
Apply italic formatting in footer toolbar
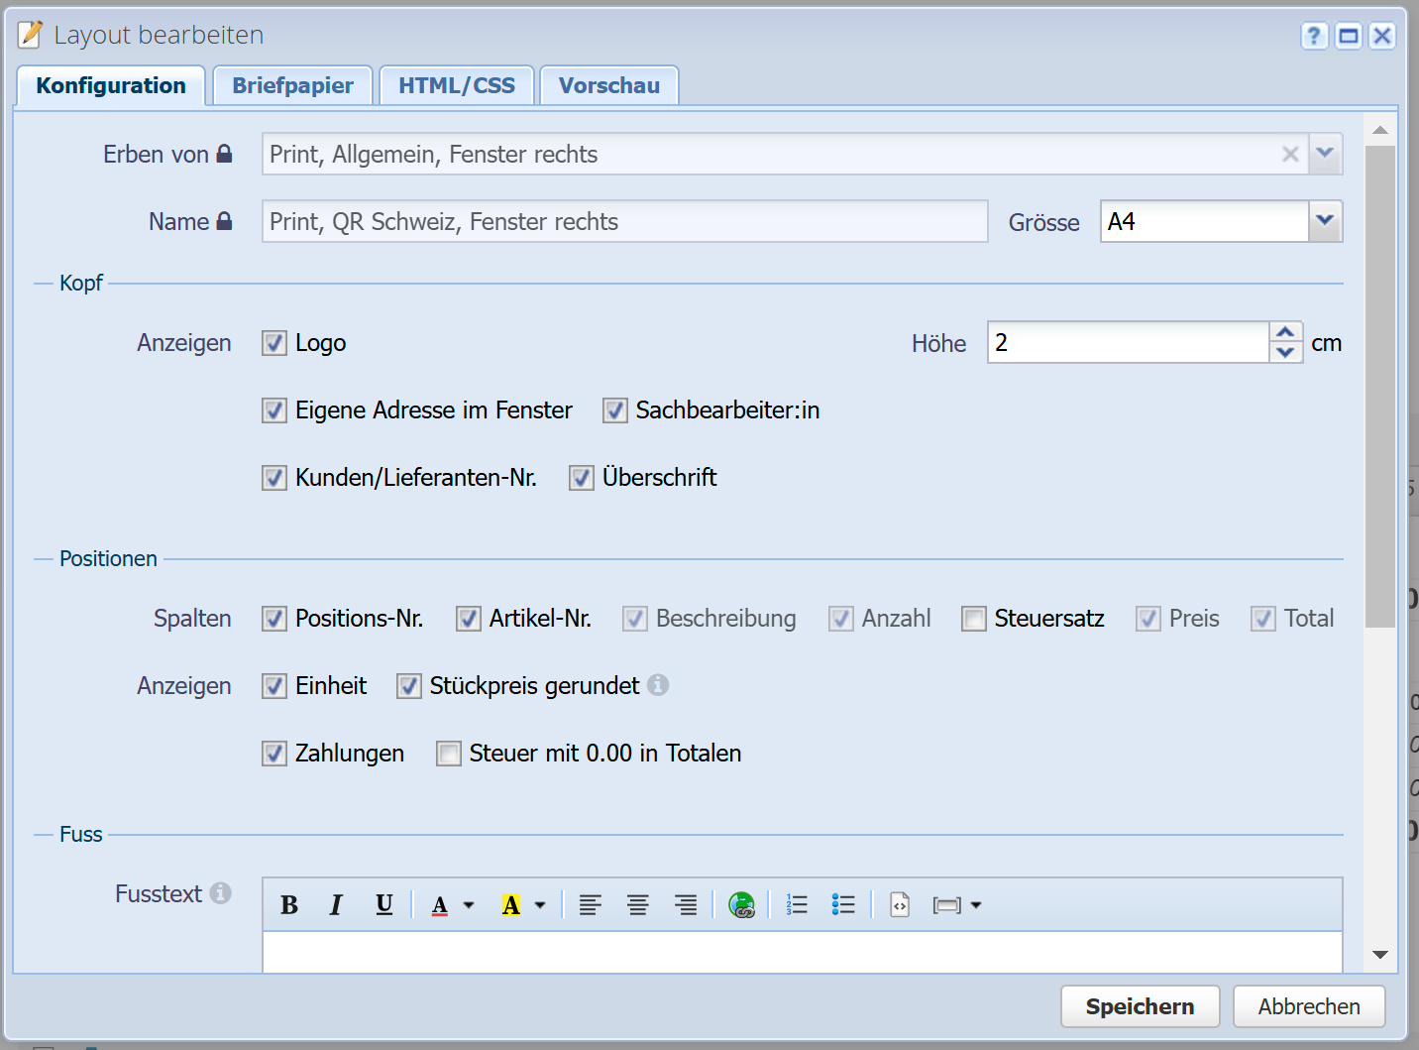pos(336,905)
